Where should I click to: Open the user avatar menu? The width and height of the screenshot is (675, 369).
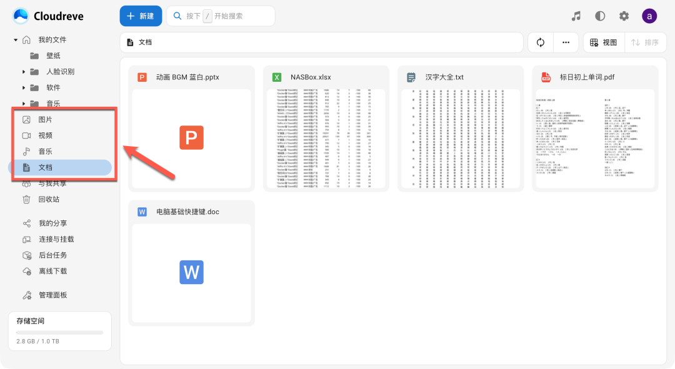point(649,16)
